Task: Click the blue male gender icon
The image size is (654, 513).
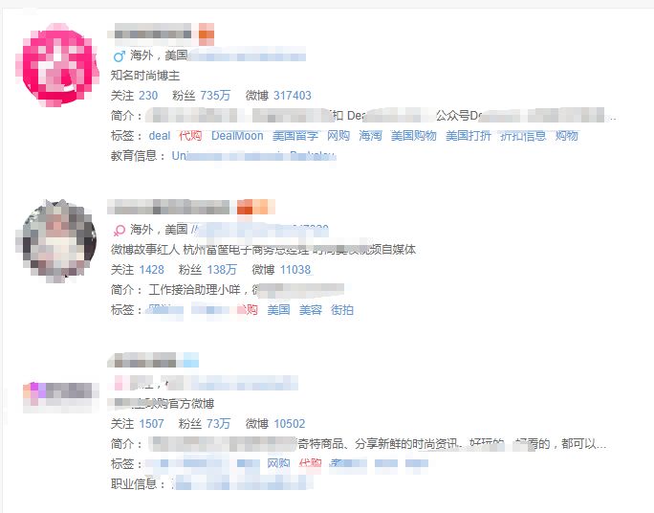Action: coord(120,56)
